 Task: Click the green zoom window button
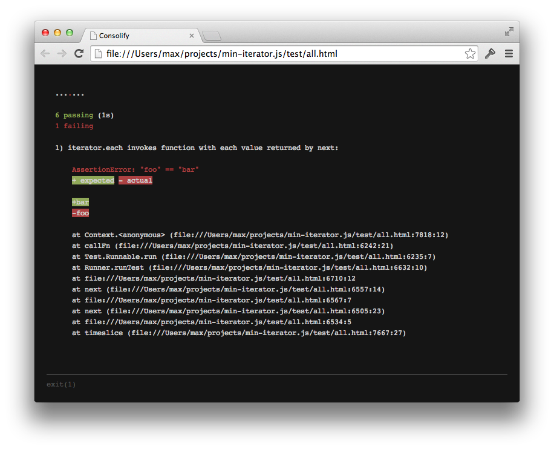point(70,33)
